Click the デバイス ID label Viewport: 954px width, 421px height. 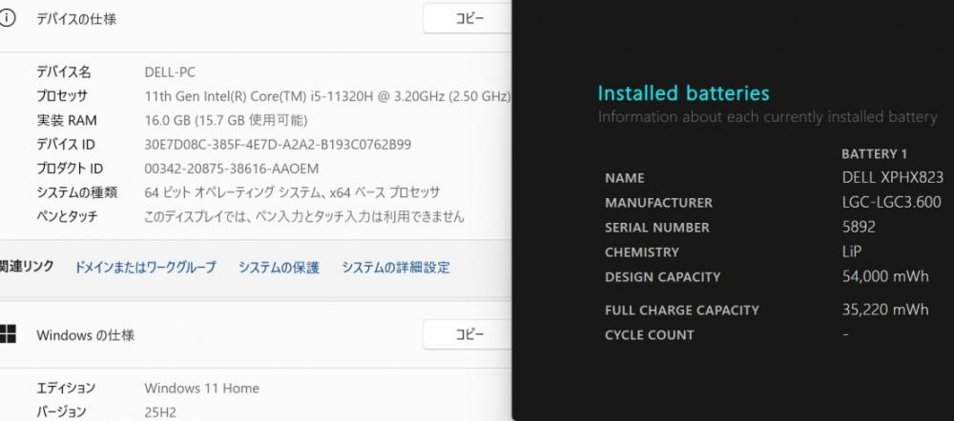(x=66, y=145)
